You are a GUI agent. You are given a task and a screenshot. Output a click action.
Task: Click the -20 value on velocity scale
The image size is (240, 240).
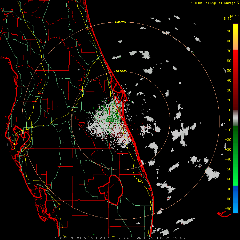(228, 140)
